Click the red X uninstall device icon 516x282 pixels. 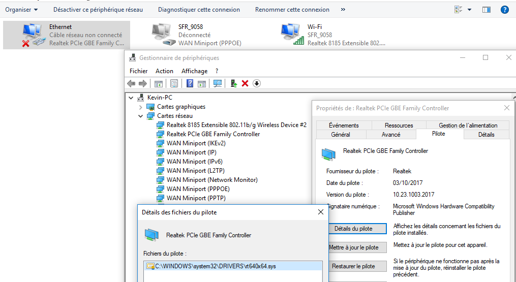[245, 84]
